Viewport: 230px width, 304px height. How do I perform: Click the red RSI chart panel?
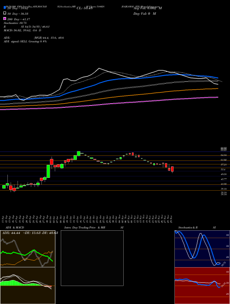coord(202,286)
